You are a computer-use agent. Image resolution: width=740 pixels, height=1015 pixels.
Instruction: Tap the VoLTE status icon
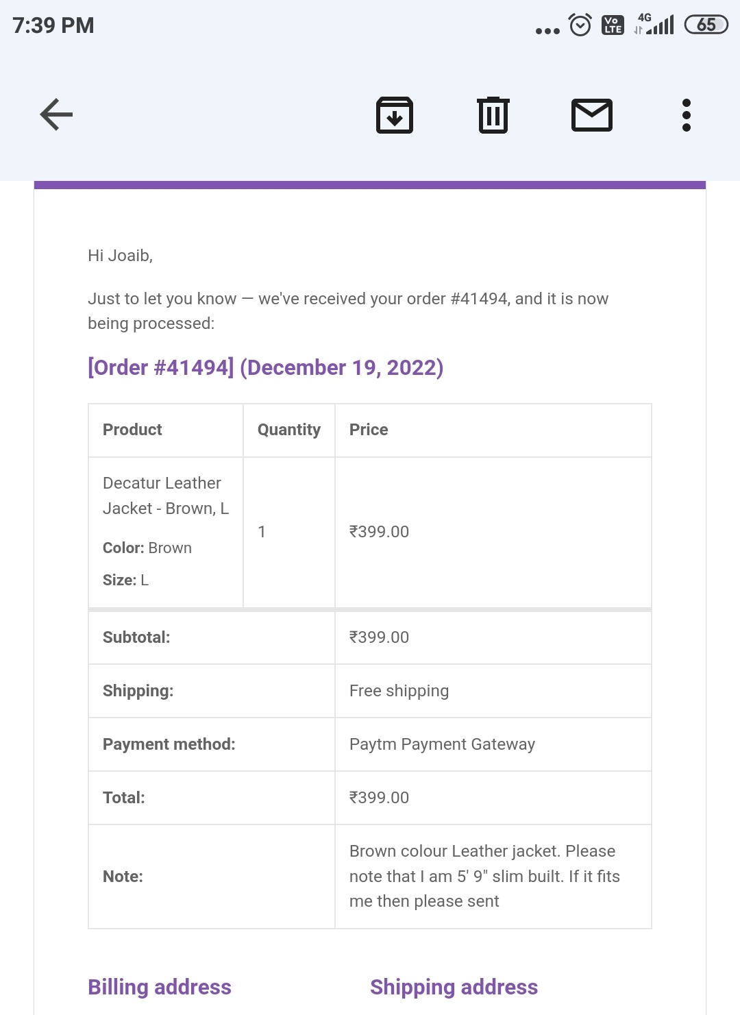613,25
